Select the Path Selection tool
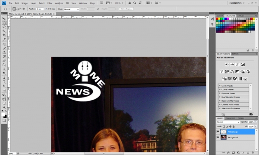The height and width of the screenshot is (155, 259). [x=4, y=86]
